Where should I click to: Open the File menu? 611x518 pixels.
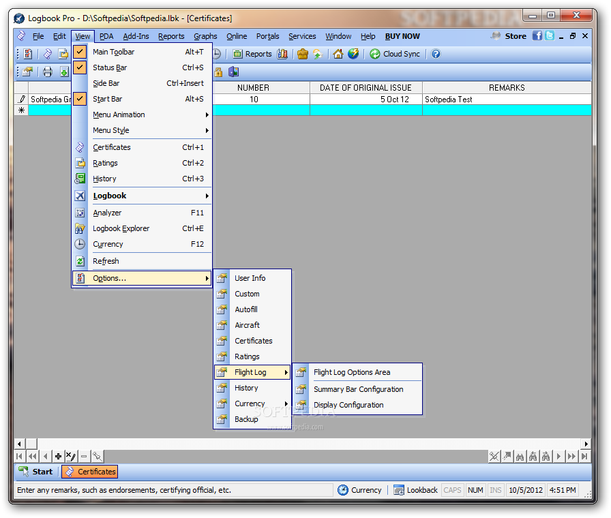pyautogui.click(x=38, y=36)
